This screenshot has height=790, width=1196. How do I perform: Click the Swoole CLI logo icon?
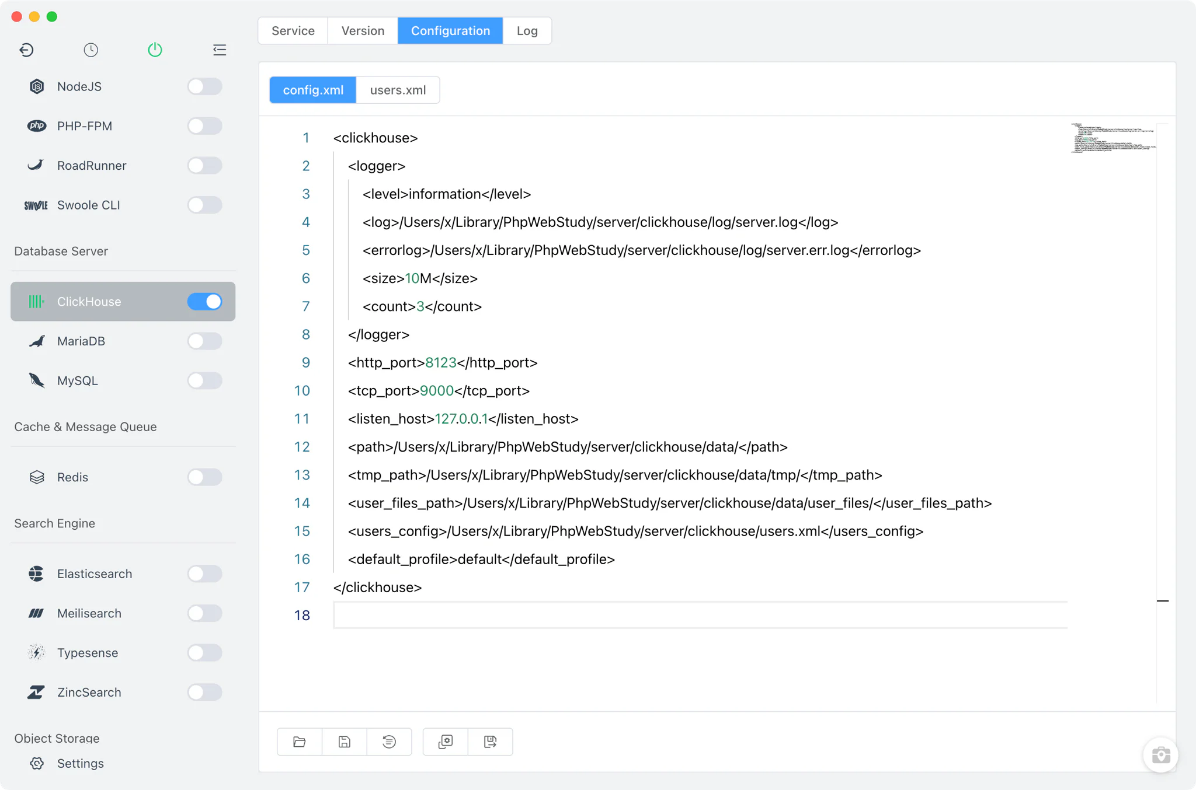click(x=36, y=205)
